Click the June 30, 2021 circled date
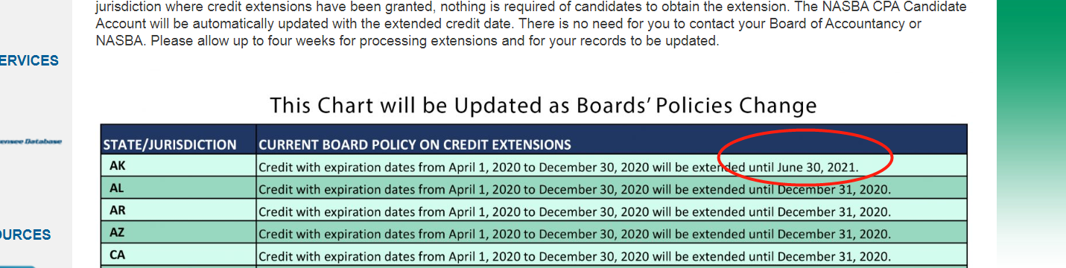Image resolution: width=1066 pixels, height=268 pixels. (818, 167)
